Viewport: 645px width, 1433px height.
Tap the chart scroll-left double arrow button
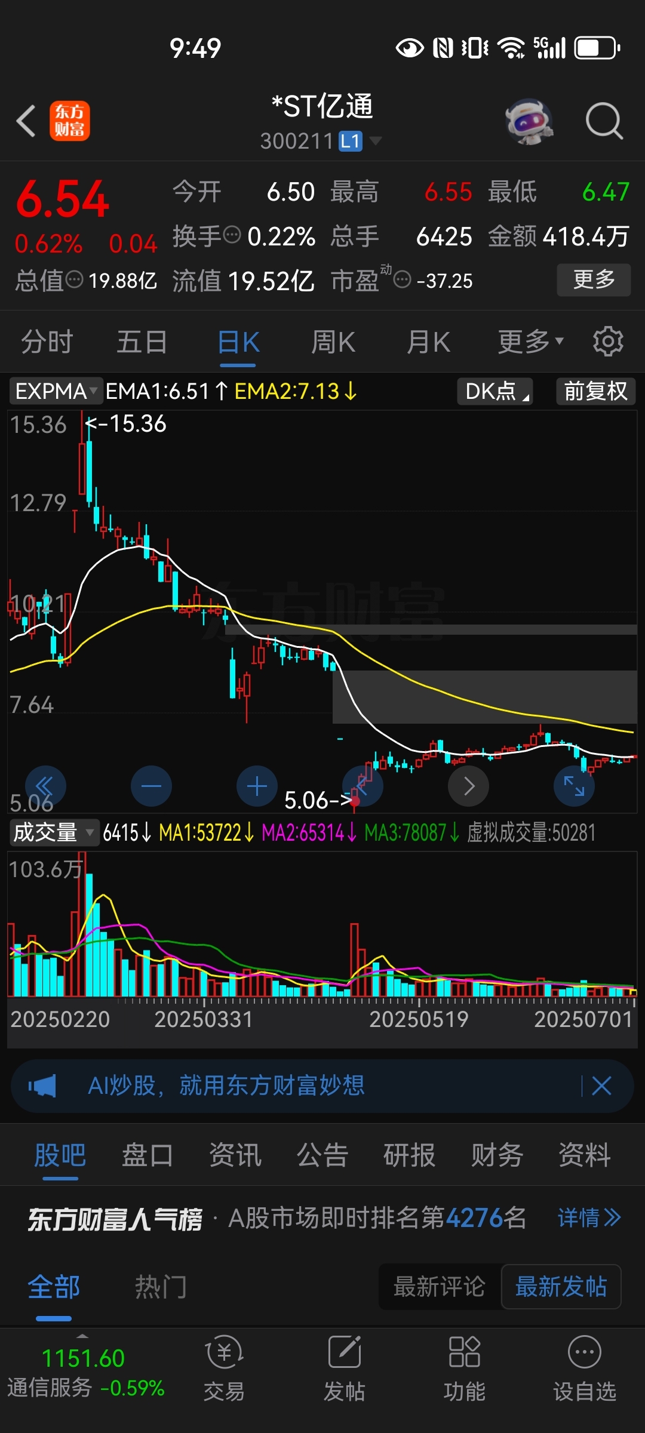pyautogui.click(x=45, y=786)
